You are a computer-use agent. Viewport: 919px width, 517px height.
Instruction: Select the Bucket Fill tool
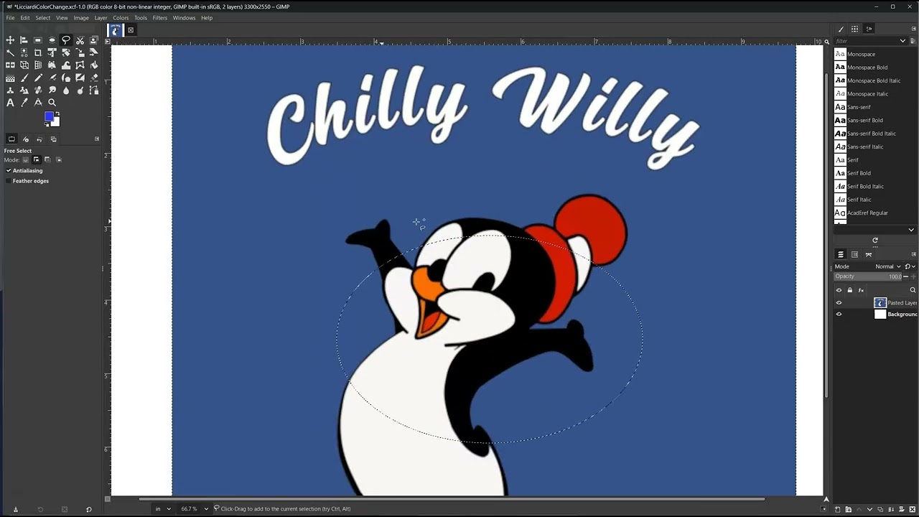[94, 65]
